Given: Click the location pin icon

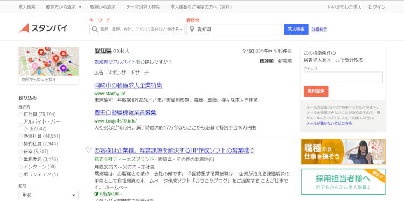Looking at the screenshot, I should pyautogui.click(x=192, y=30).
